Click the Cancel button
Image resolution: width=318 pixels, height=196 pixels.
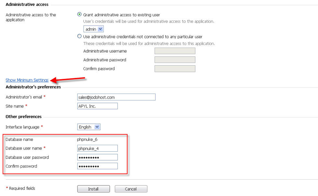tap(131, 189)
